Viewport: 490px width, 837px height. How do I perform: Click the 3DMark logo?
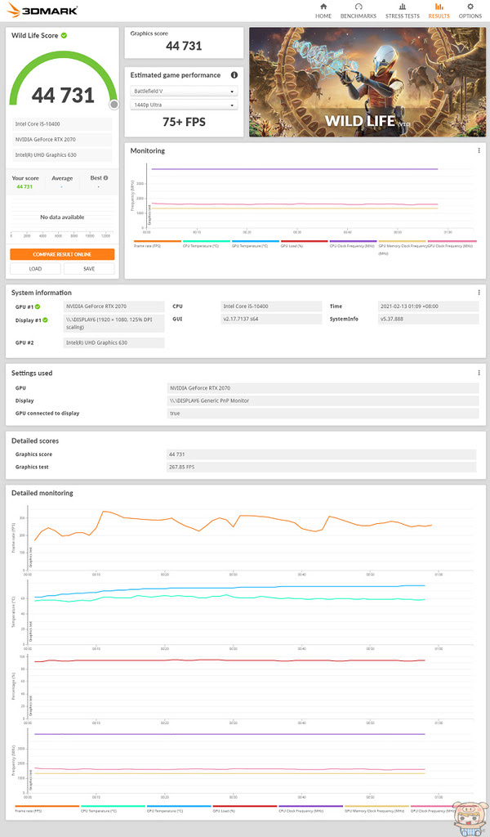coord(42,10)
